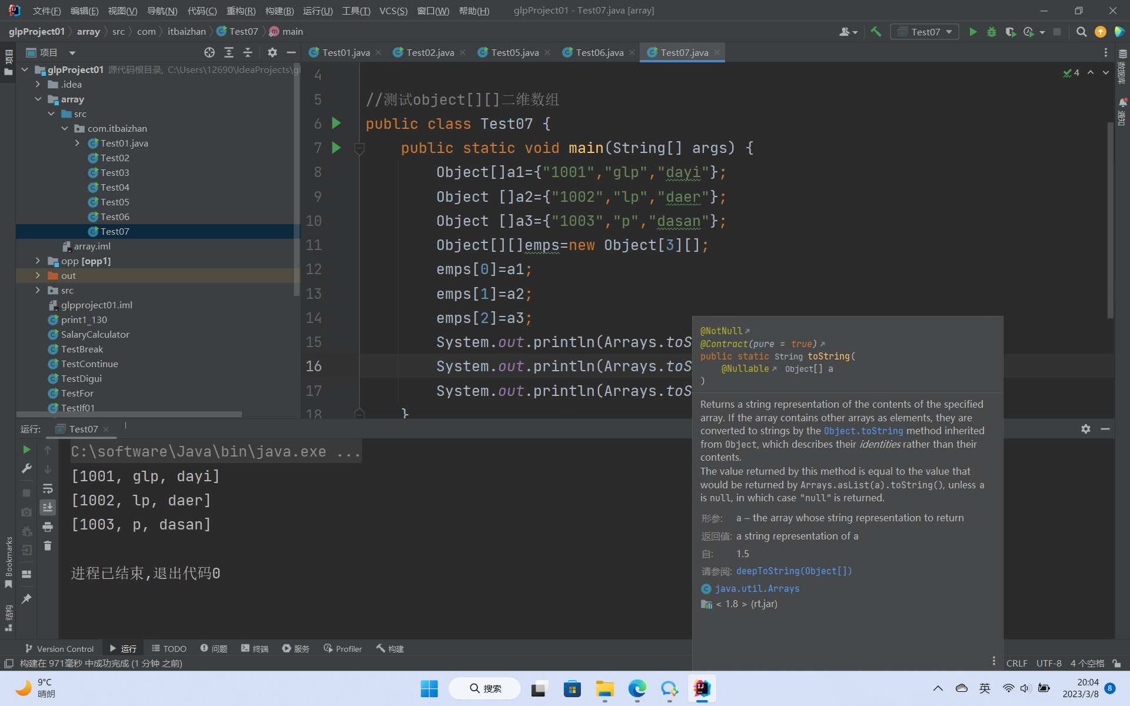Collapse the com.itbaizhan package

click(65, 128)
